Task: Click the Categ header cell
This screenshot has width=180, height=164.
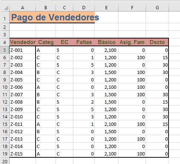Action: tap(46, 42)
